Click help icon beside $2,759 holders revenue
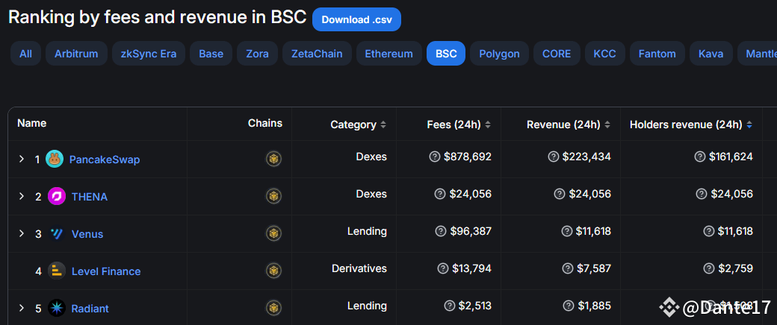 pyautogui.click(x=709, y=268)
